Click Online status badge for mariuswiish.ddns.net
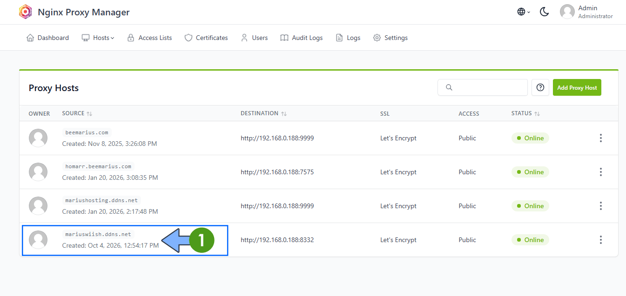The width and height of the screenshot is (626, 296). 530,240
